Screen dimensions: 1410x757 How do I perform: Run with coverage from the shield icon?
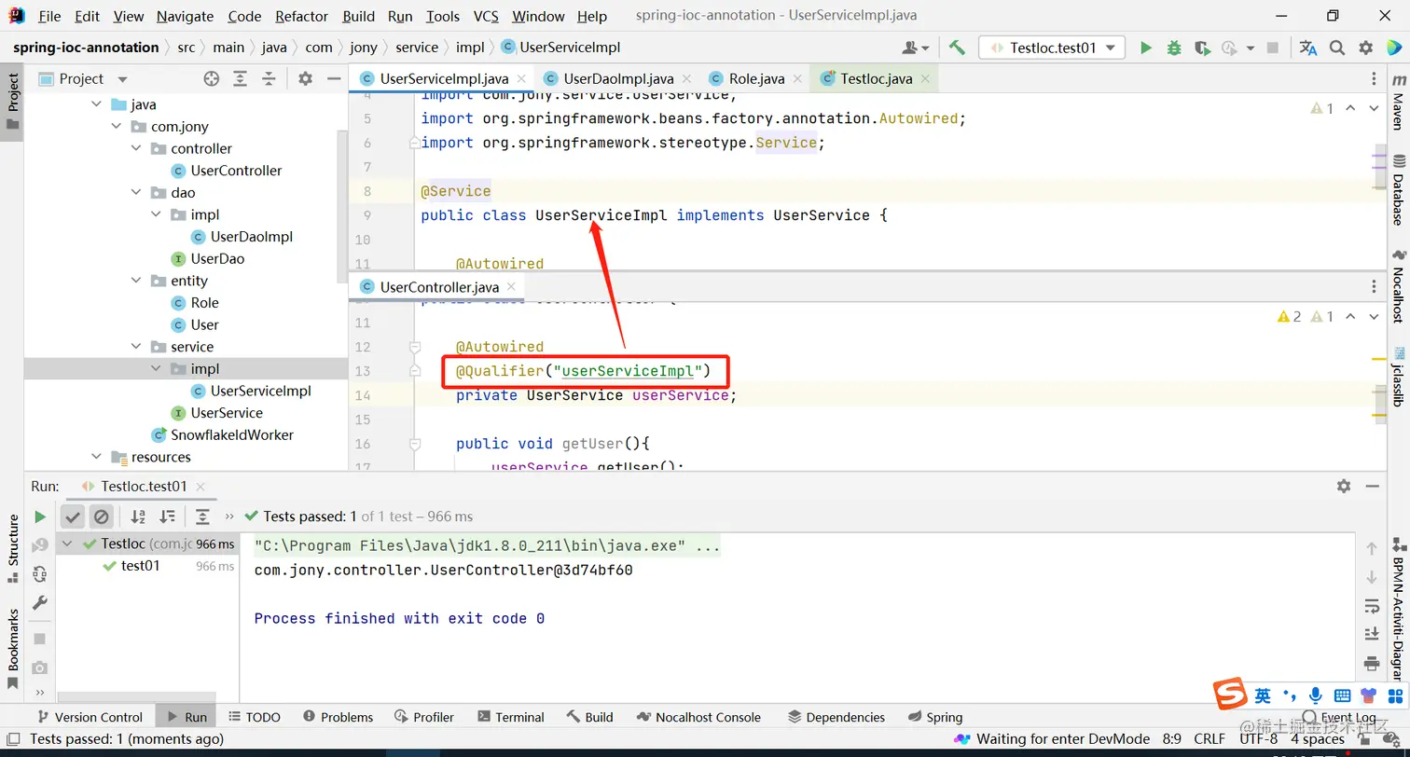coord(1202,48)
